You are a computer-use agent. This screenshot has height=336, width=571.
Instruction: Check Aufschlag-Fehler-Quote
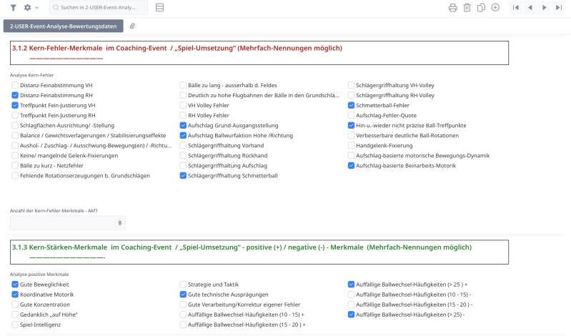pos(351,115)
